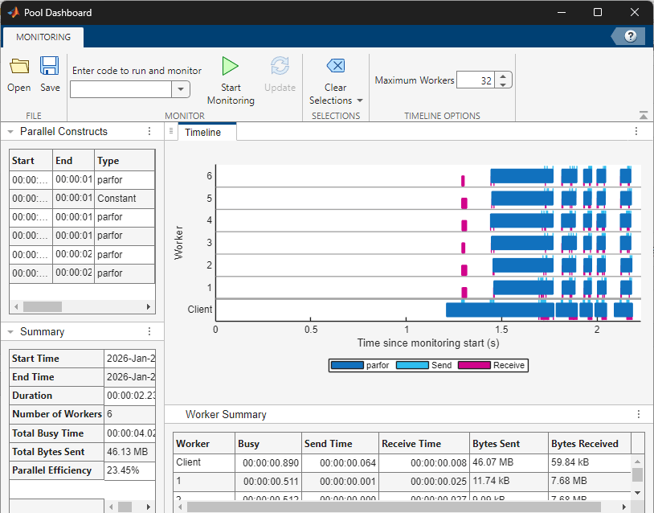The height and width of the screenshot is (513, 654).
Task: Sort by the Type column header
Action: 125,161
